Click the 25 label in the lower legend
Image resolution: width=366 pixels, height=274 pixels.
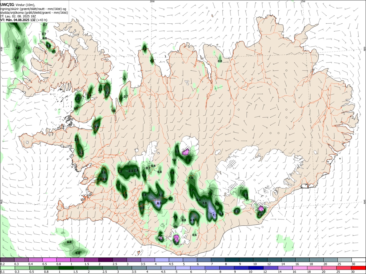338,272
